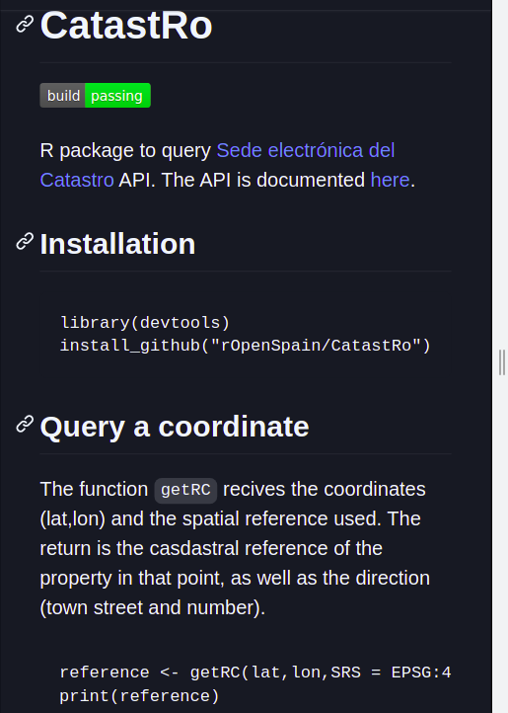
Task: Click the print(reference) code line
Action: (139, 696)
